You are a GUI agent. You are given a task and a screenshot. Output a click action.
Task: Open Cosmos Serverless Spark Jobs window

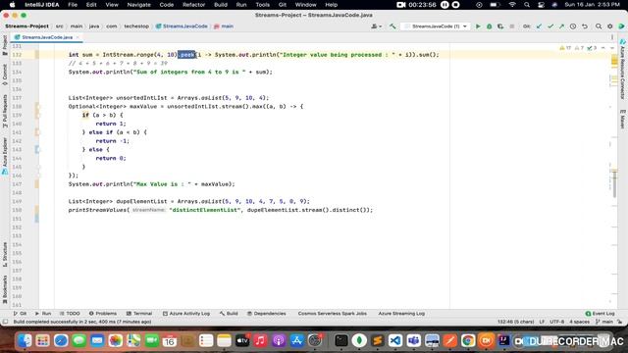pos(332,314)
